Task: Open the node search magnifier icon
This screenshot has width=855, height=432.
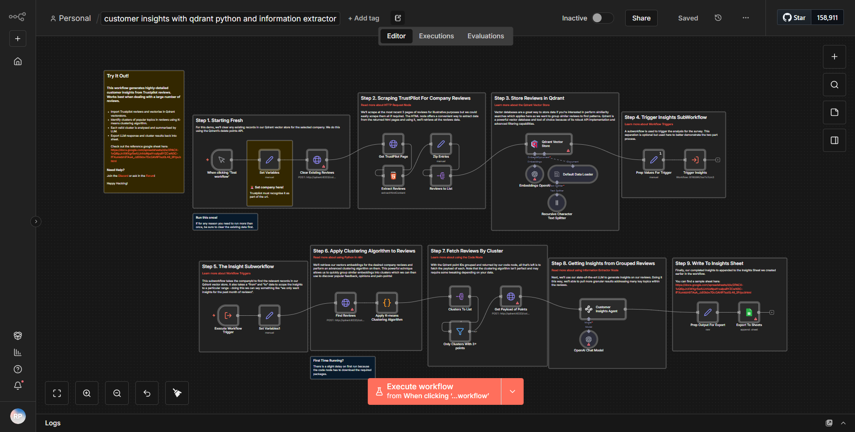Action: point(835,85)
